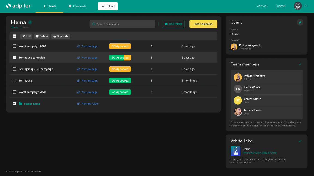314x176 pixels.
Task: Toggle the select-all checkbox above the campaign list
Action: [14, 36]
